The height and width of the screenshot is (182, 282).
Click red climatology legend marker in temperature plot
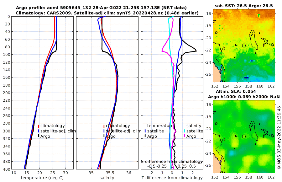tap(39, 126)
